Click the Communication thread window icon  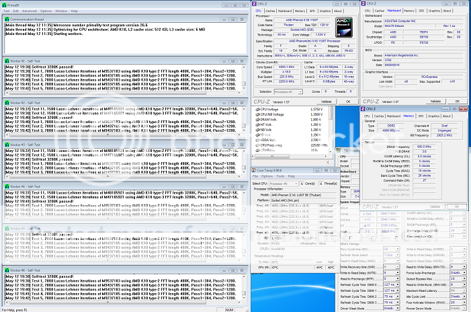pos(7,19)
